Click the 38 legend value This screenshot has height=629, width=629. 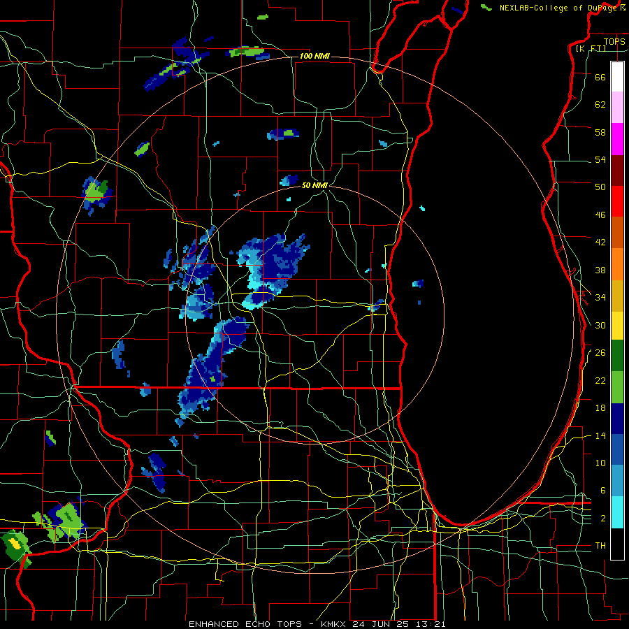click(600, 270)
